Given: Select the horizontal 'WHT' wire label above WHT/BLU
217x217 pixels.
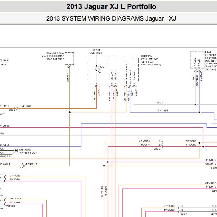Looking at the screenshot, I should pyautogui.click(x=160, y=103).
